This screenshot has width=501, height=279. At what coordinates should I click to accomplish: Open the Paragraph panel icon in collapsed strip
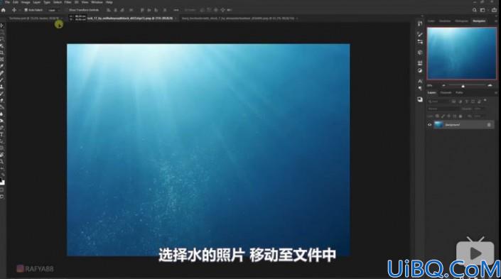pyautogui.click(x=420, y=89)
